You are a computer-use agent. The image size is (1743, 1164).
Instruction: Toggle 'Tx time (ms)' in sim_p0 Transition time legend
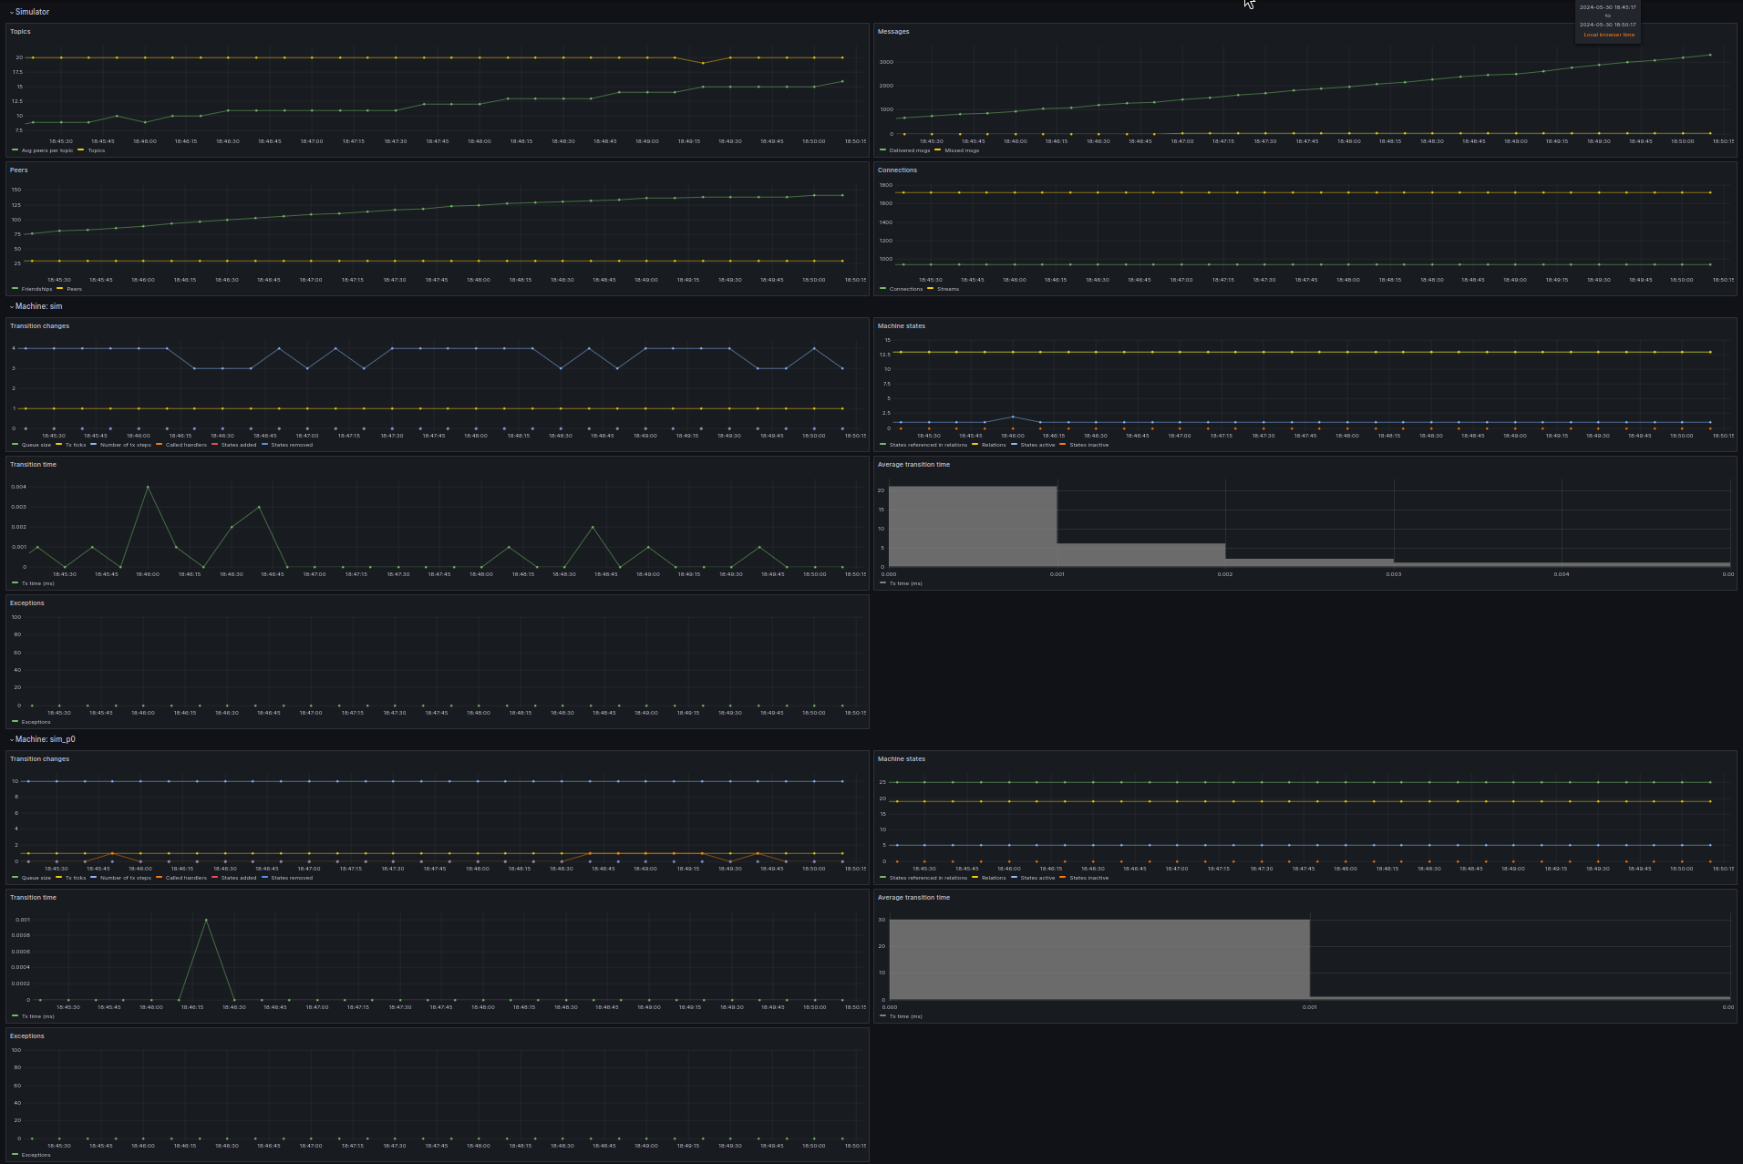[38, 1016]
